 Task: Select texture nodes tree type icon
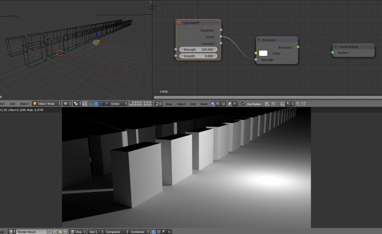tap(223, 104)
